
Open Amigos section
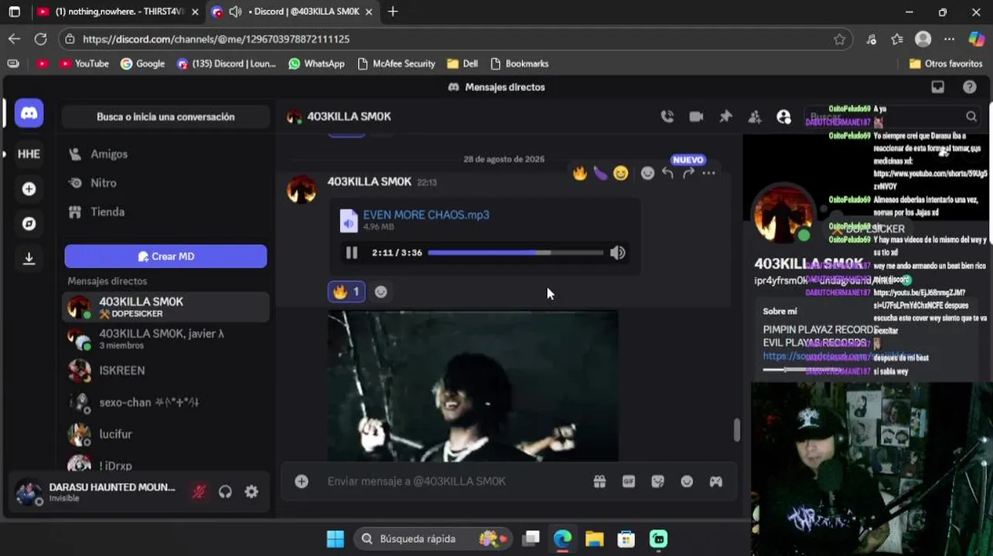point(165,154)
